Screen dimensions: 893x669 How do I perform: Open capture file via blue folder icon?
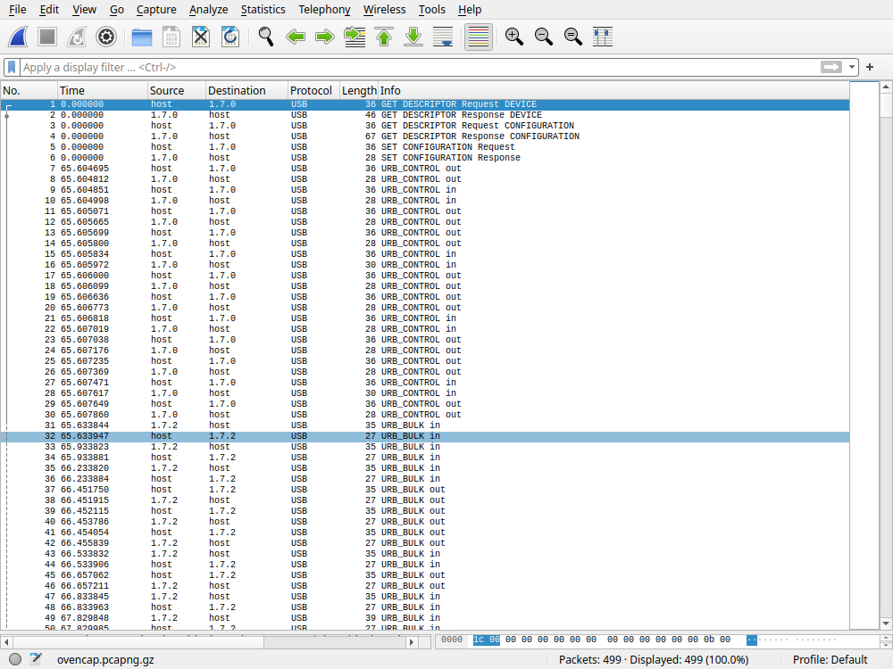[x=141, y=37]
